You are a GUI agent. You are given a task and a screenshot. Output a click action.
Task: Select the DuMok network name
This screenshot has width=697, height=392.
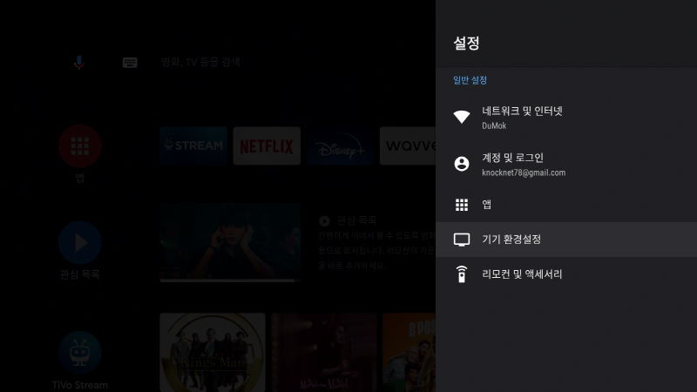(x=494, y=125)
